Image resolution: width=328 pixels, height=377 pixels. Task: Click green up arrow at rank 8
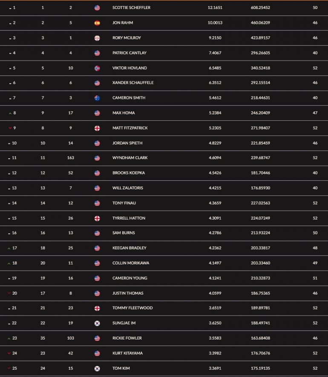[x=10, y=113]
